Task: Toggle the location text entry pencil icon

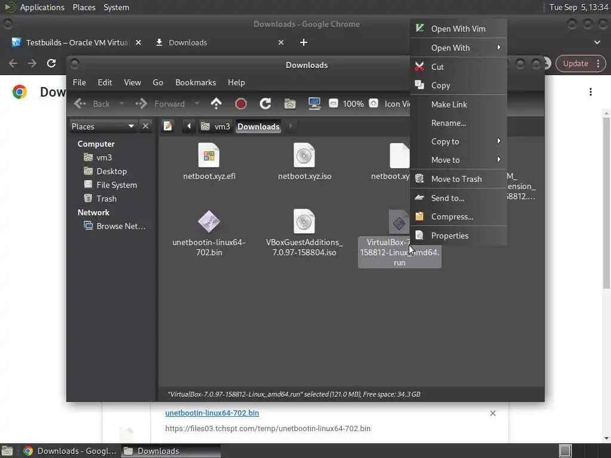Action: point(168,126)
